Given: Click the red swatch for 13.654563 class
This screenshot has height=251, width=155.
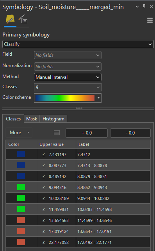Looking at the screenshot, I should point(21,220).
